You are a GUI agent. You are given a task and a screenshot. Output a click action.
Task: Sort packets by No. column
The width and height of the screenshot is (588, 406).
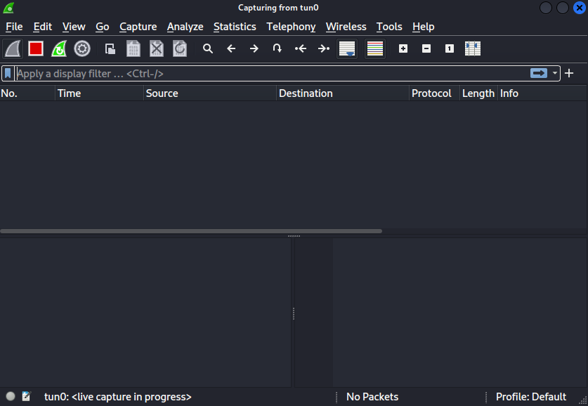point(27,93)
